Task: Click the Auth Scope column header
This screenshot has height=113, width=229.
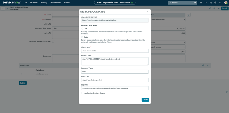Action: tap(40, 70)
